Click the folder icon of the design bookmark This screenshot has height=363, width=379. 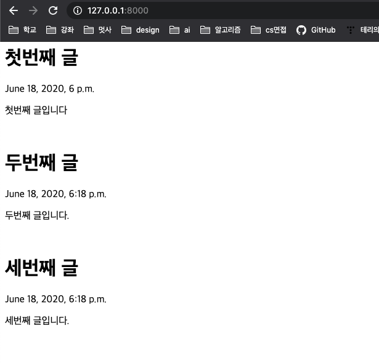[x=126, y=30]
